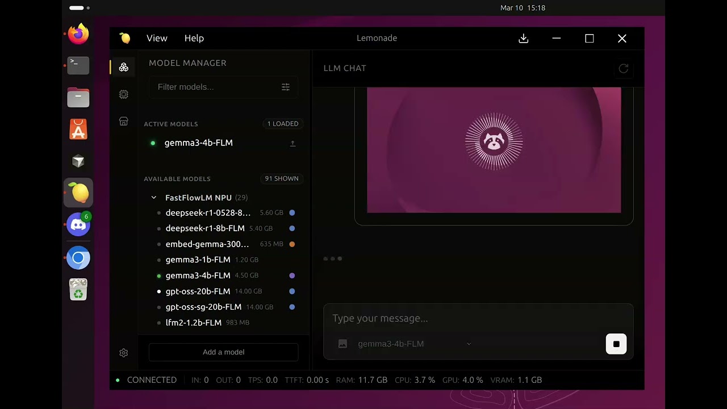727x409 pixels.
Task: Click the RAM: 11.7 GB status entry
Action: point(362,380)
